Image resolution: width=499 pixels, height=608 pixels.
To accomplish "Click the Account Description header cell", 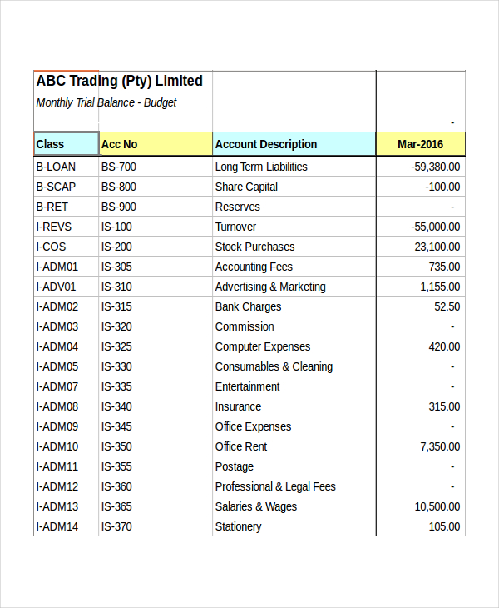I will click(x=266, y=144).
